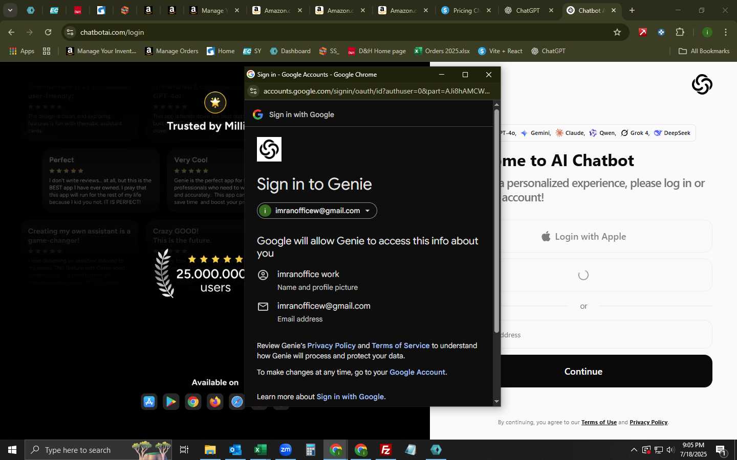The image size is (737, 460).
Task: Click the Google Play icon under Available on
Action: pos(171,402)
